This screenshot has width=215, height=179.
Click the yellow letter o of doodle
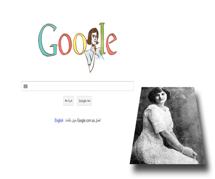click(x=80, y=44)
